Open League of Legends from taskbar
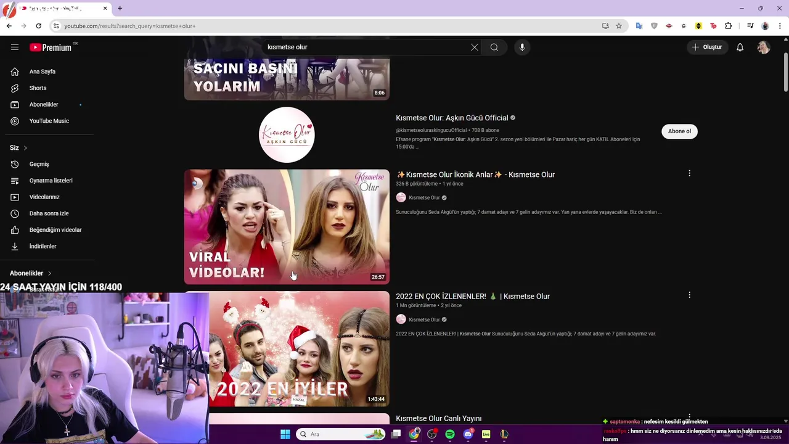Image resolution: width=789 pixels, height=444 pixels. [x=504, y=434]
